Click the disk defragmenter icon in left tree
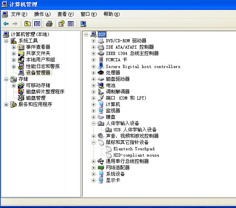The image size is (236, 208). 21,92
